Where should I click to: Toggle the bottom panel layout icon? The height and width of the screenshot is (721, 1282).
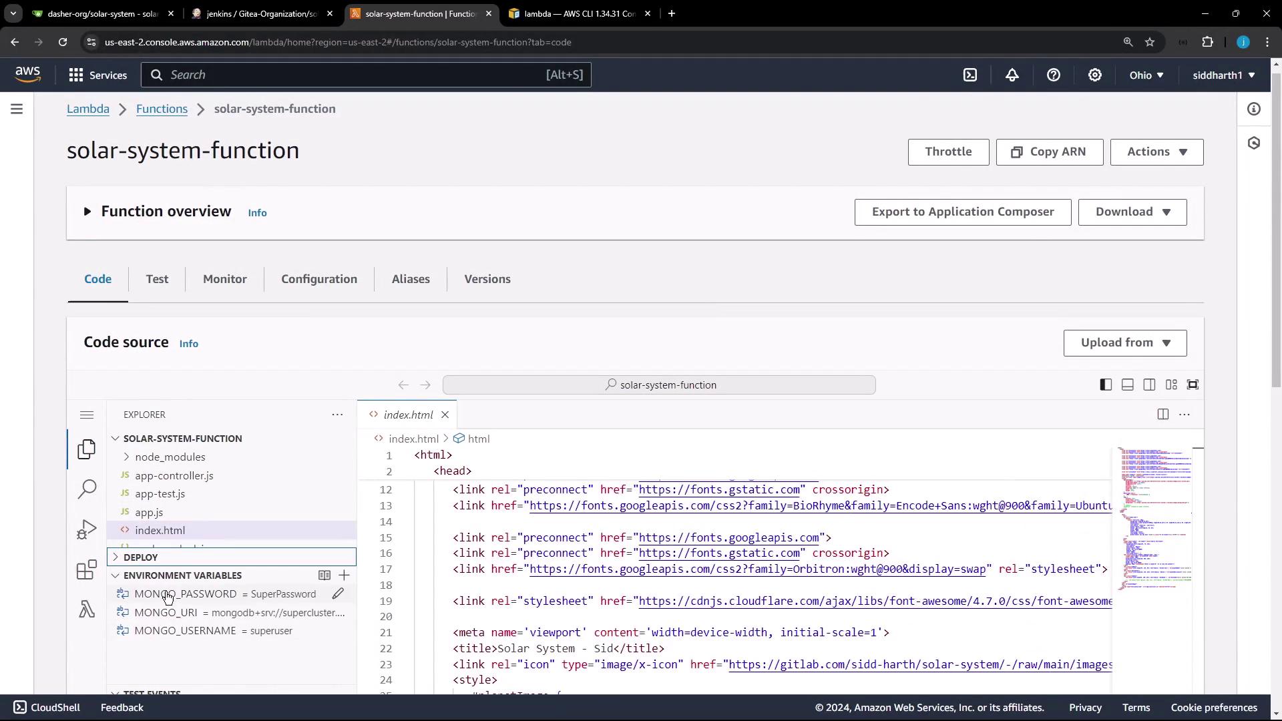coord(1128,385)
